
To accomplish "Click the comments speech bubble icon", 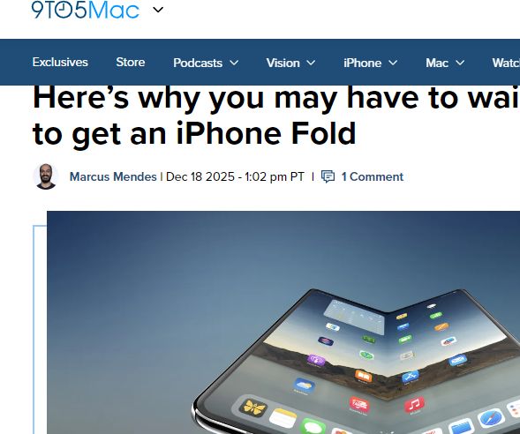I will click(328, 176).
